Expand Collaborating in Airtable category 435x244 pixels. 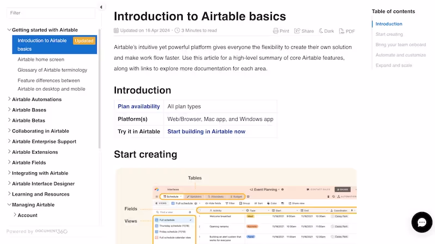point(9,130)
